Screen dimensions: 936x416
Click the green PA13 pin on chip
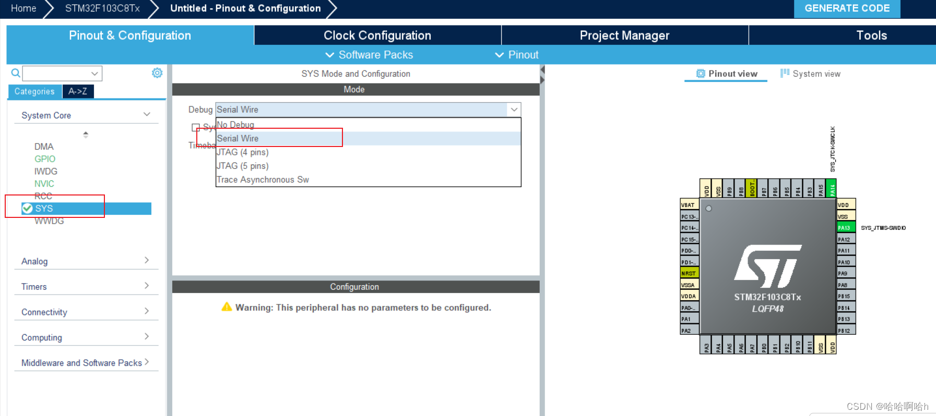tap(846, 228)
